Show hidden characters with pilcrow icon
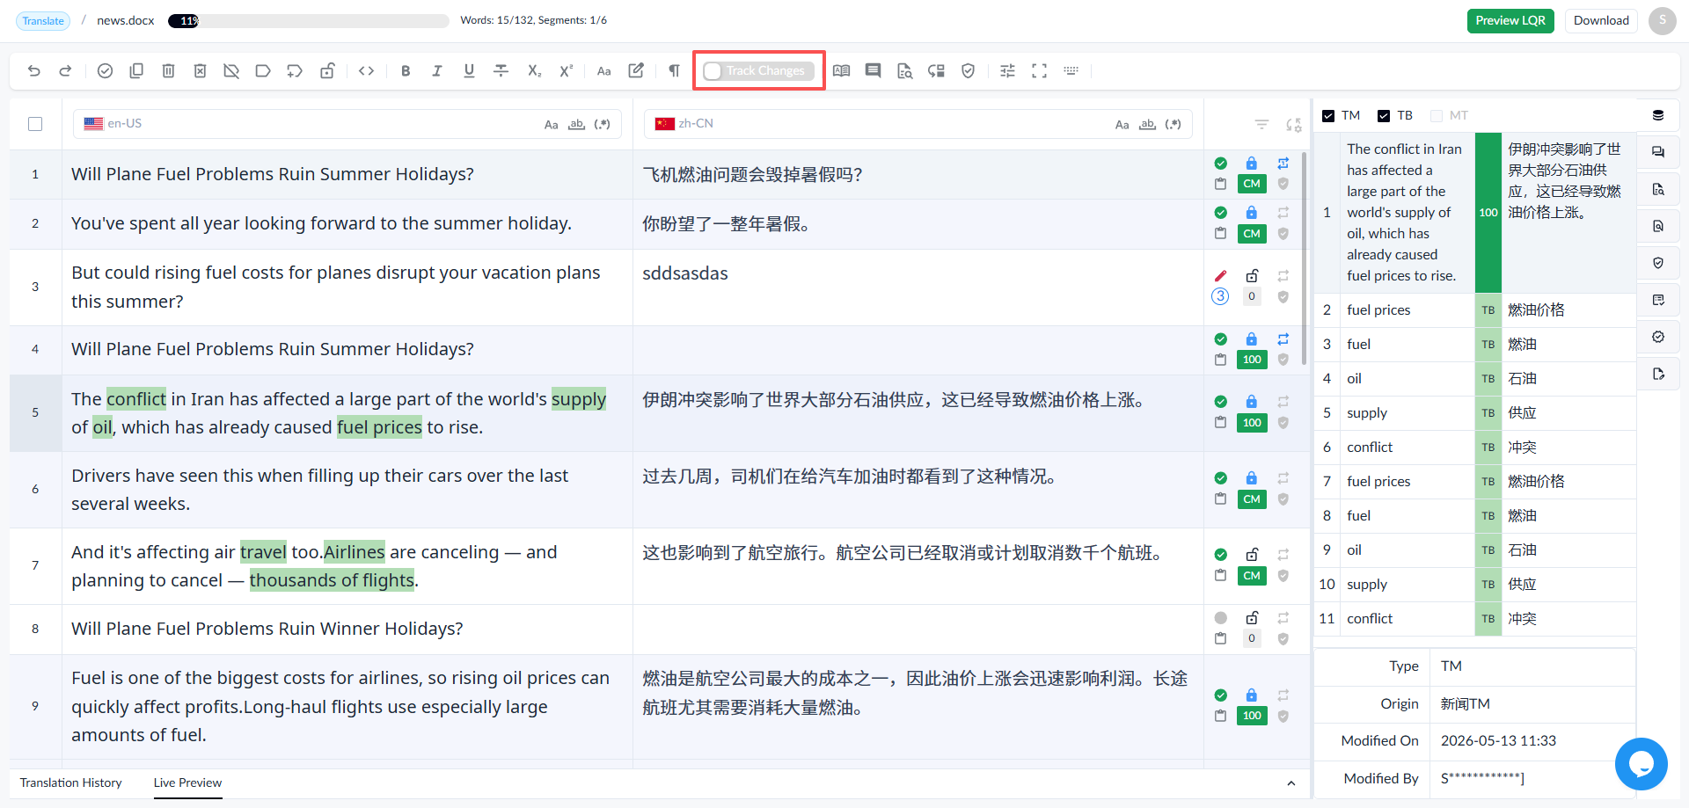The width and height of the screenshot is (1689, 808). point(674,70)
